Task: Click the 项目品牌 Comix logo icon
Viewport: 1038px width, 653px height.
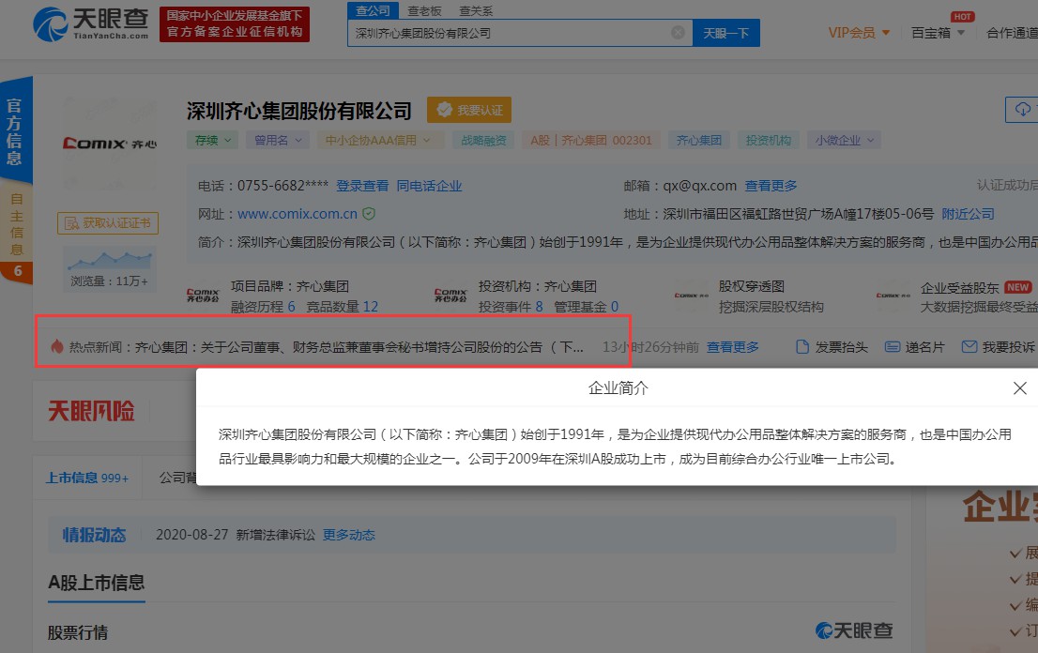Action: [203, 296]
